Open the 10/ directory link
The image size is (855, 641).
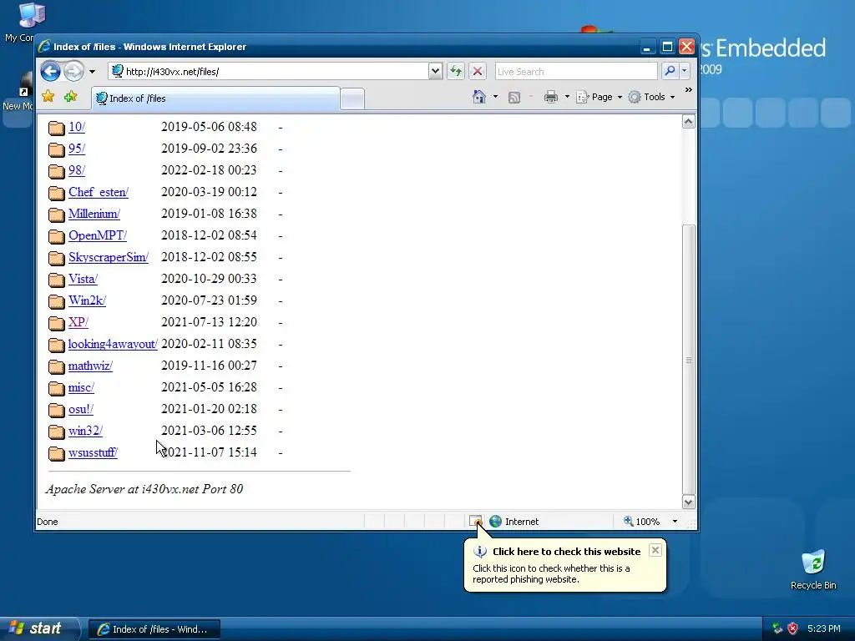(x=76, y=127)
